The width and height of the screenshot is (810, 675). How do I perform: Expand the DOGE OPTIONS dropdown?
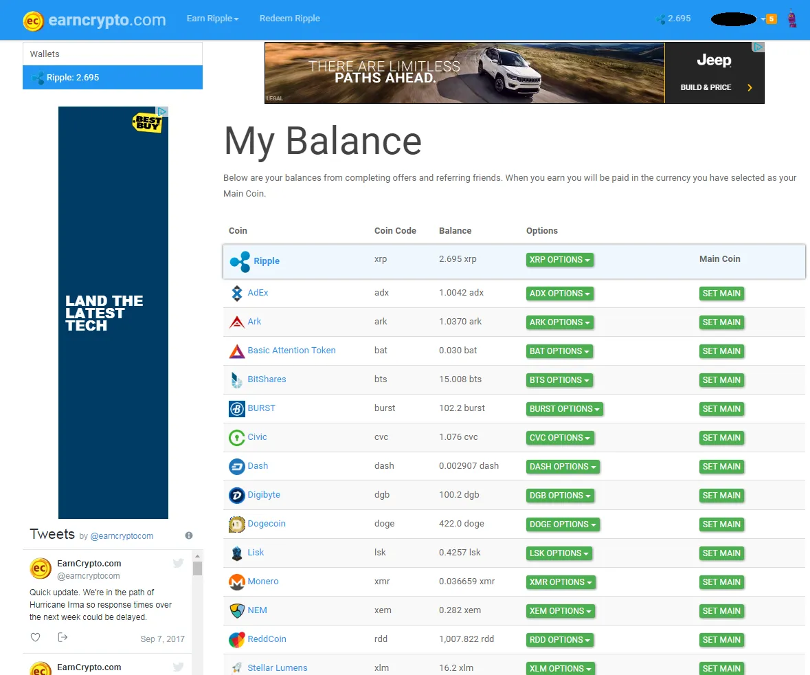(x=563, y=524)
